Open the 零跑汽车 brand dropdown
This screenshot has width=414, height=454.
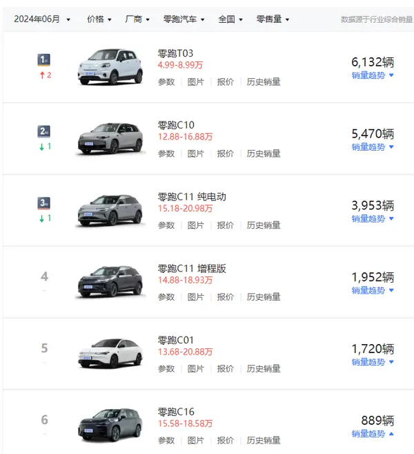pos(184,19)
